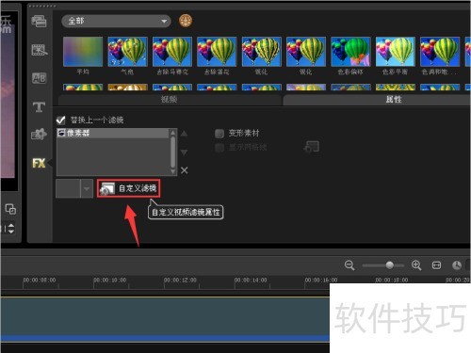The height and width of the screenshot is (353, 471).
Task: Select the FX Filter library
Action: click(x=39, y=163)
